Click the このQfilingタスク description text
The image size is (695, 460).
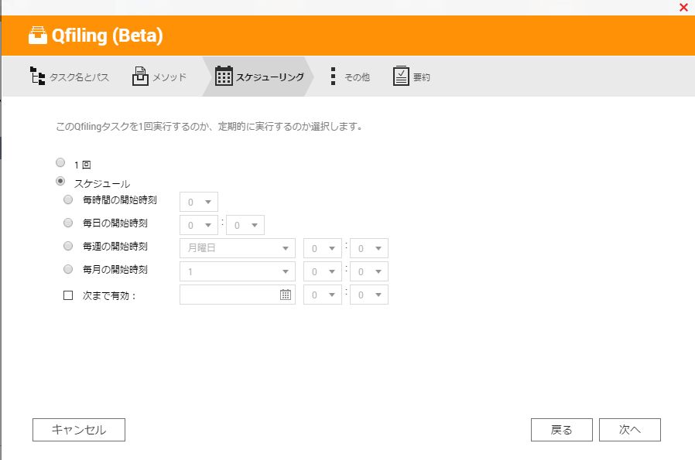click(x=209, y=127)
